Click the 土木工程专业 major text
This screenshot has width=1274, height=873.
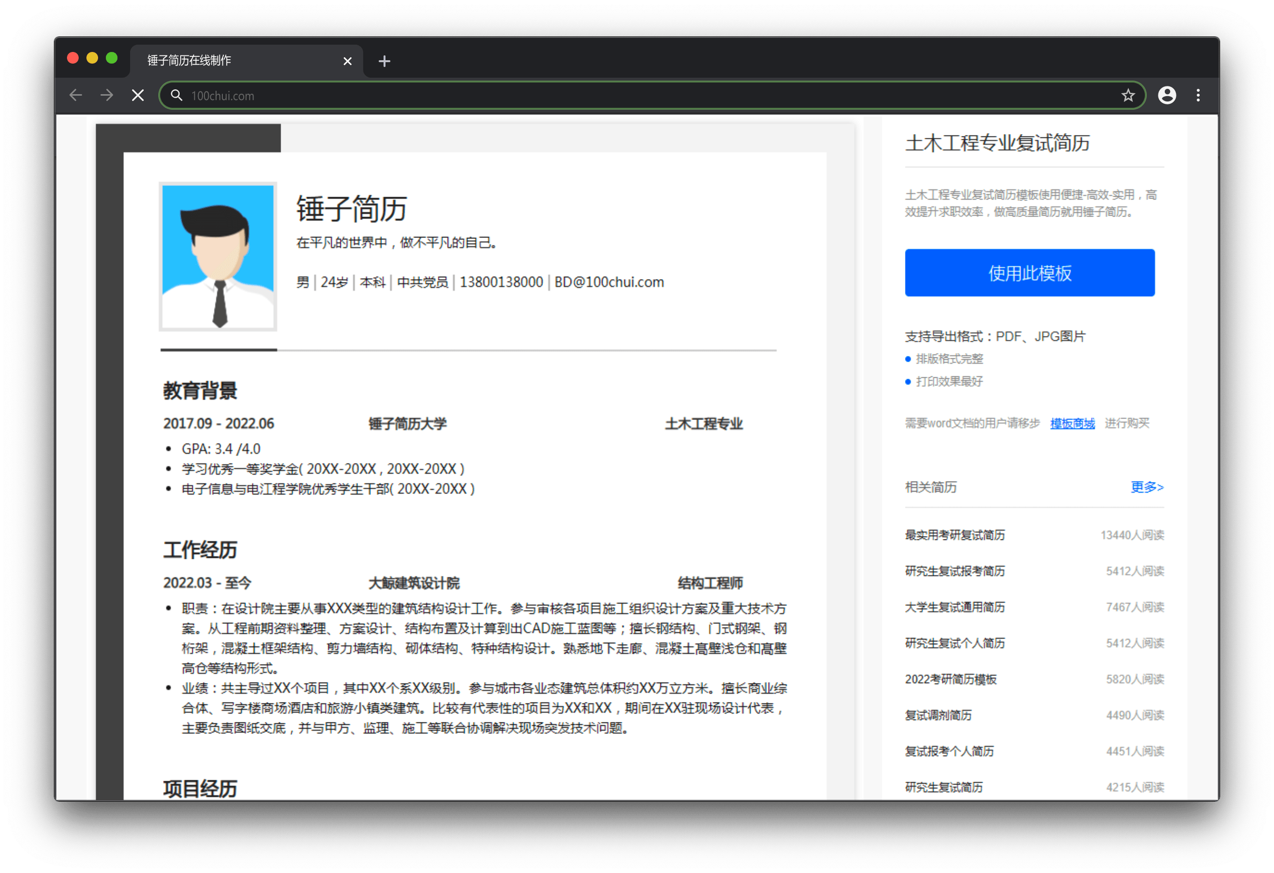click(x=704, y=423)
